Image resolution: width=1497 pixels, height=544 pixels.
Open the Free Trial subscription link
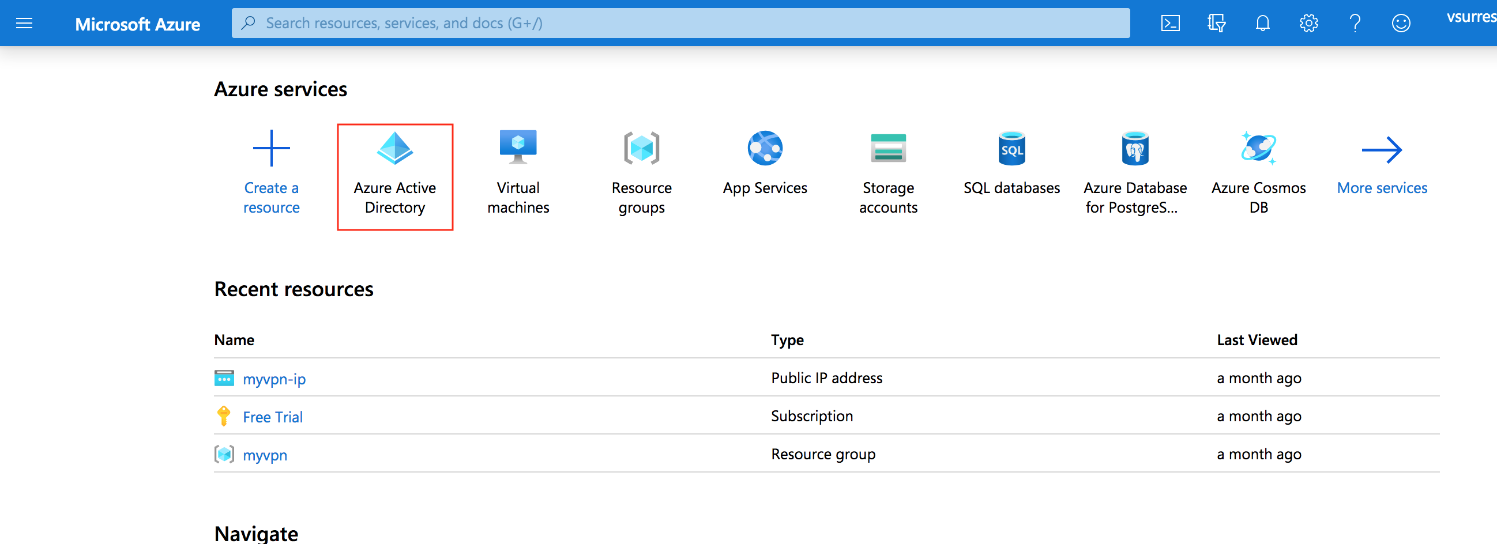pyautogui.click(x=273, y=417)
